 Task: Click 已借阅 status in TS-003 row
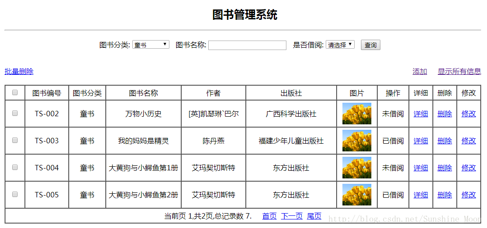click(x=393, y=141)
